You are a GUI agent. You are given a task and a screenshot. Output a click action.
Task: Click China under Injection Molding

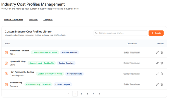pos(12,65)
